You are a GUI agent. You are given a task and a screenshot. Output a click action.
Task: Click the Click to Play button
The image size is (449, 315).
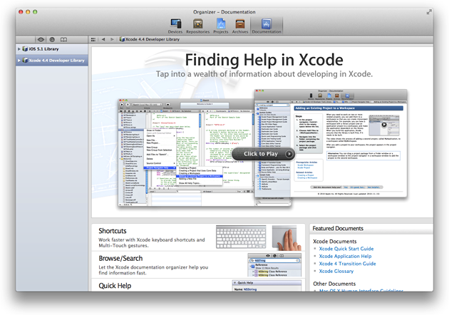pos(263,154)
